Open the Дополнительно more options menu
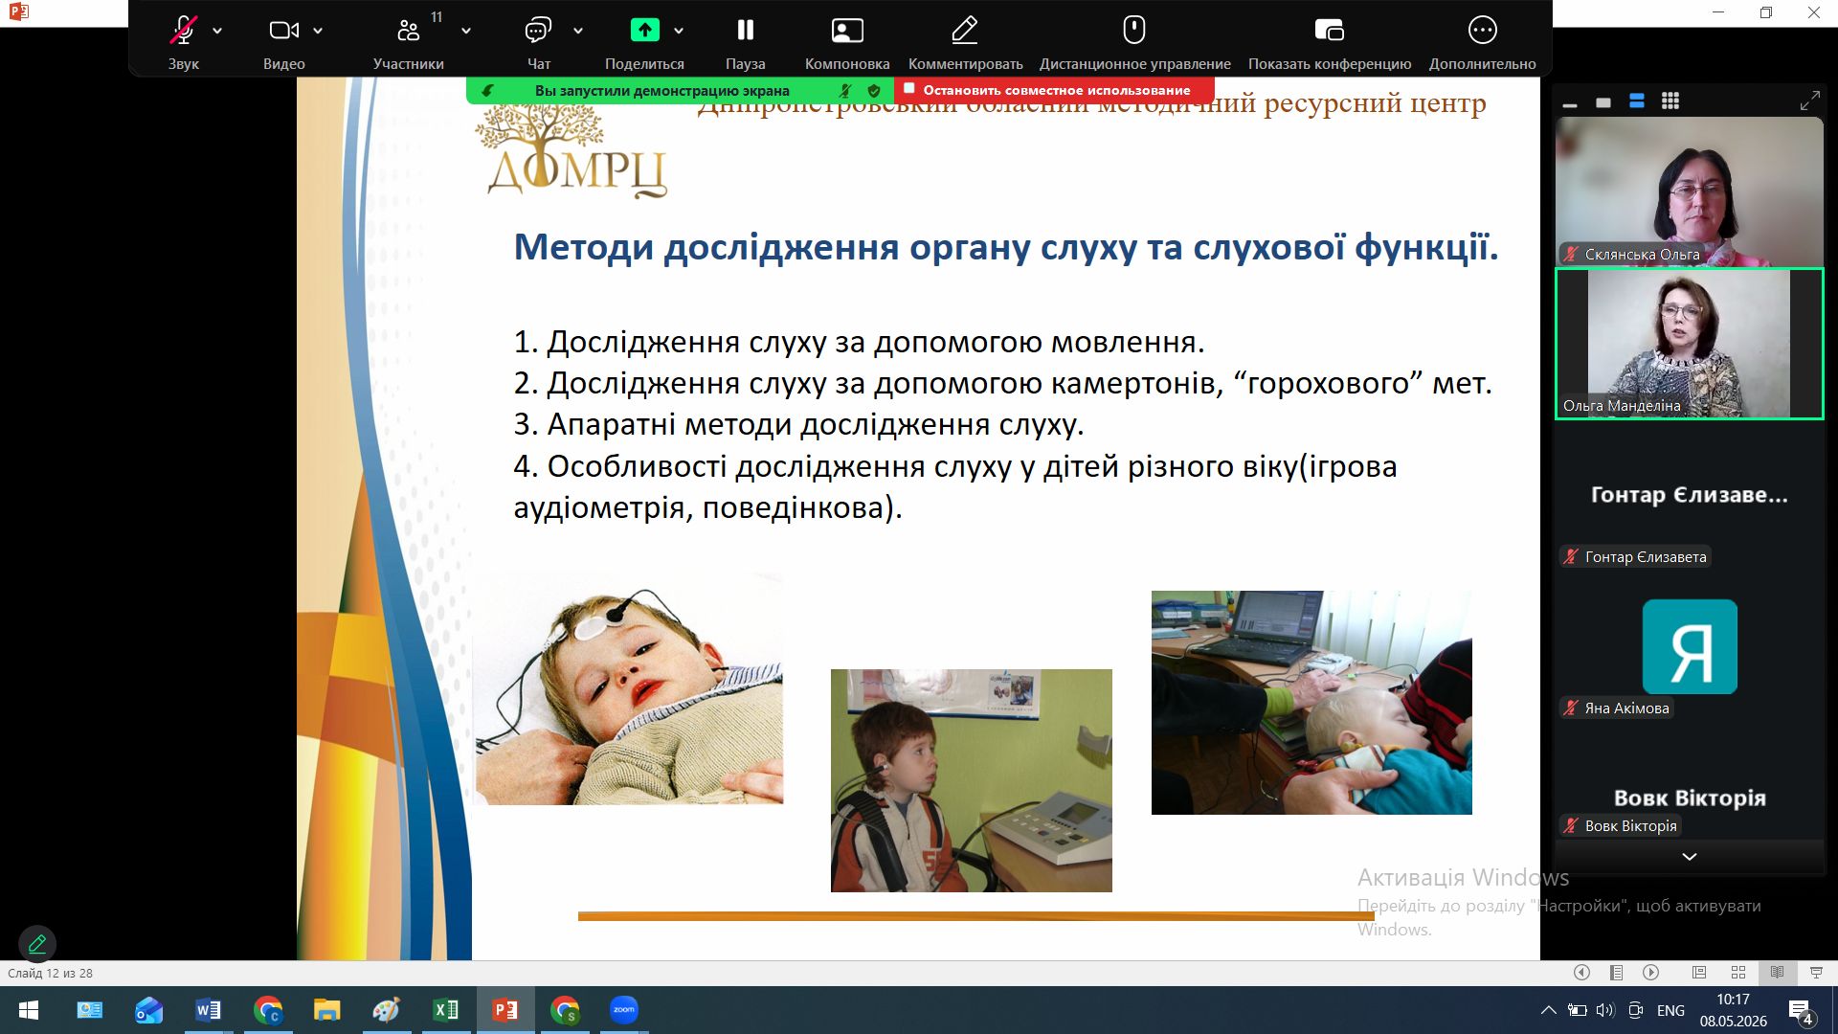 pyautogui.click(x=1482, y=42)
